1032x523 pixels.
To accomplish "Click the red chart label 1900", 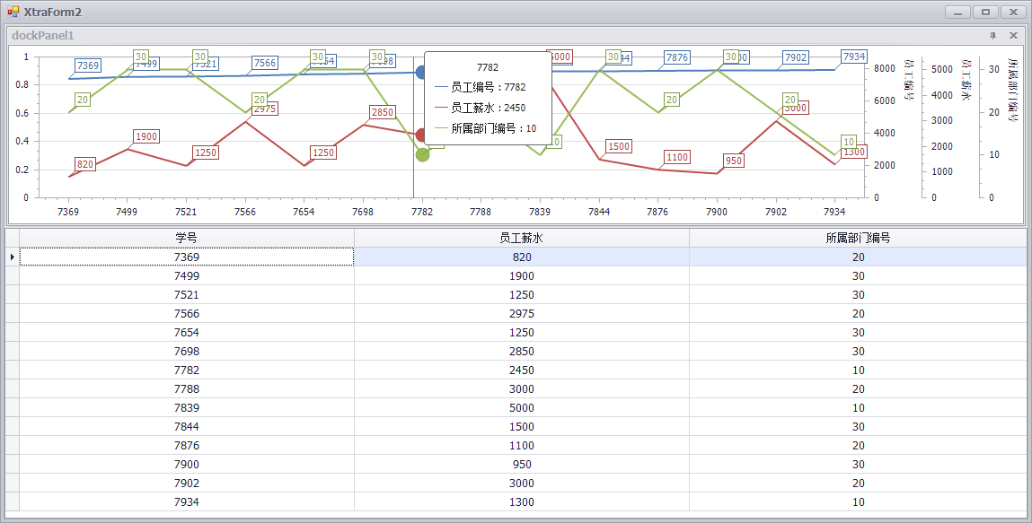I will 146,136.
